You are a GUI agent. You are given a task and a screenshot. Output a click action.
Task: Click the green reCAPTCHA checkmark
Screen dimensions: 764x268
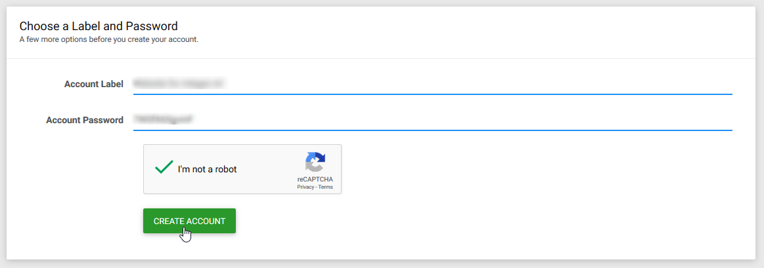(x=164, y=168)
